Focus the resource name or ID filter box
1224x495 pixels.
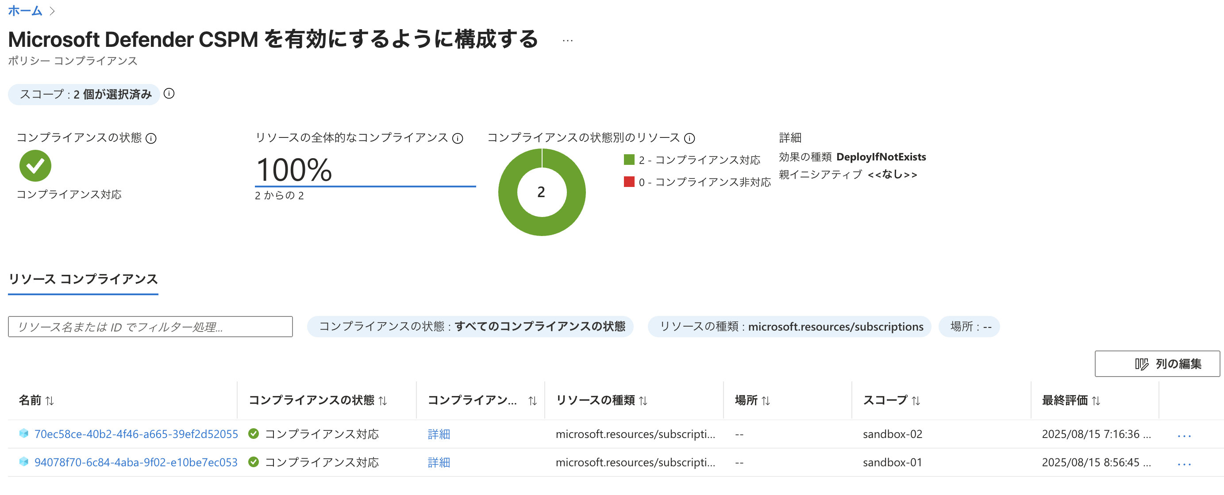pos(150,327)
